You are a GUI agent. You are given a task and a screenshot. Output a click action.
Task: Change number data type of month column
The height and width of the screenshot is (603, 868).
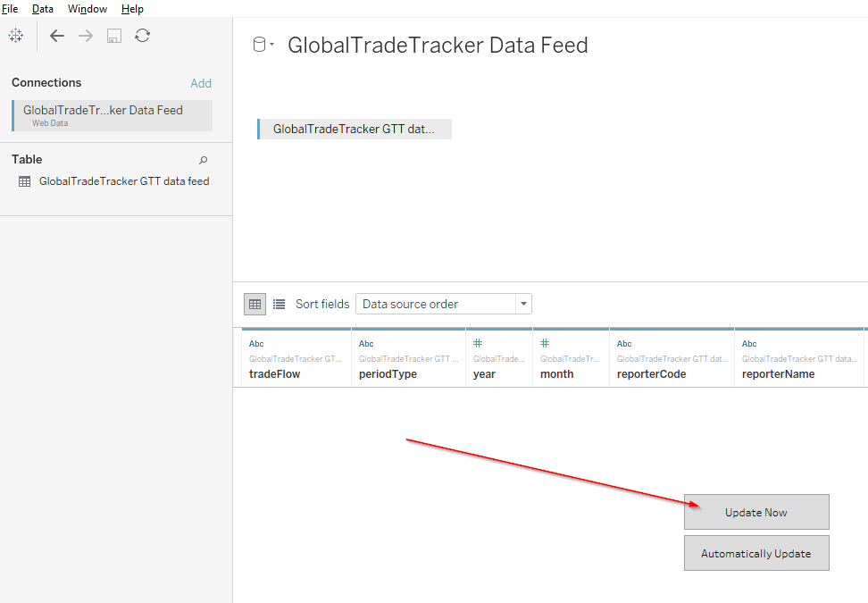click(x=545, y=343)
